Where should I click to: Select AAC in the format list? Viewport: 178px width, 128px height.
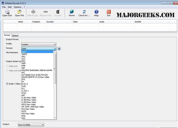pyautogui.click(x=37, y=57)
